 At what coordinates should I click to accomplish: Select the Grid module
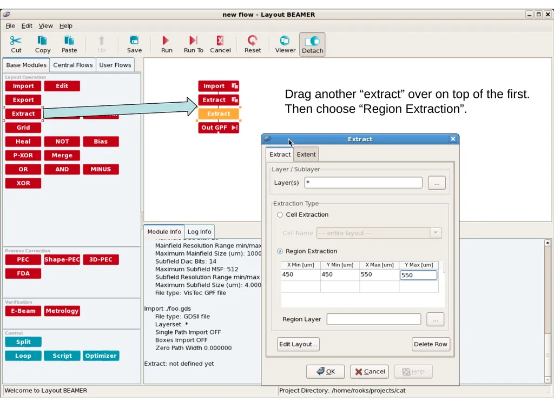tap(23, 128)
